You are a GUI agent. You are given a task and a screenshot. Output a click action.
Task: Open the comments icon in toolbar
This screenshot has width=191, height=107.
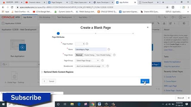(153, 23)
